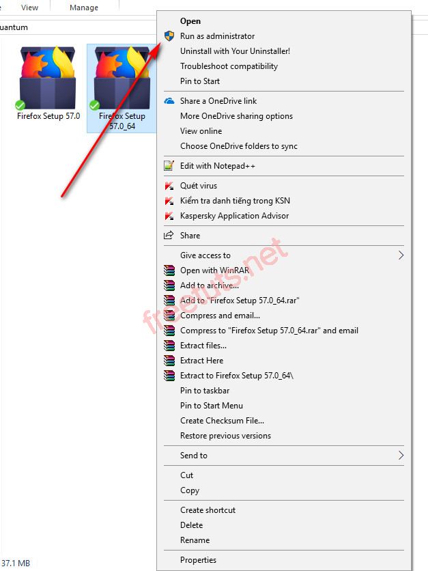Select Uninstall with Your Uninstaller!

coord(284,51)
